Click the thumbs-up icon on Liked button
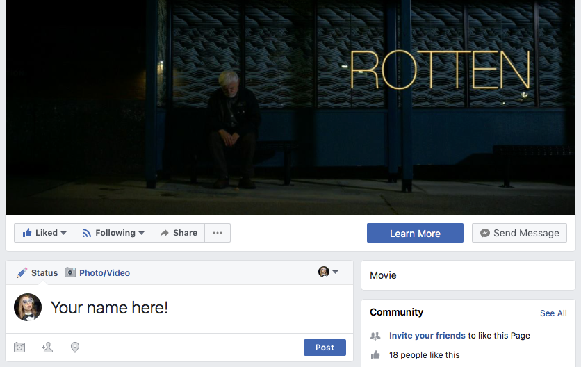Screen dimensions: 581x367 26,233
